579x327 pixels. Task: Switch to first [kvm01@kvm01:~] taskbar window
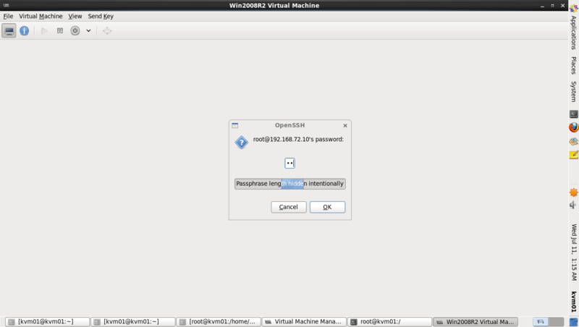pyautogui.click(x=47, y=322)
